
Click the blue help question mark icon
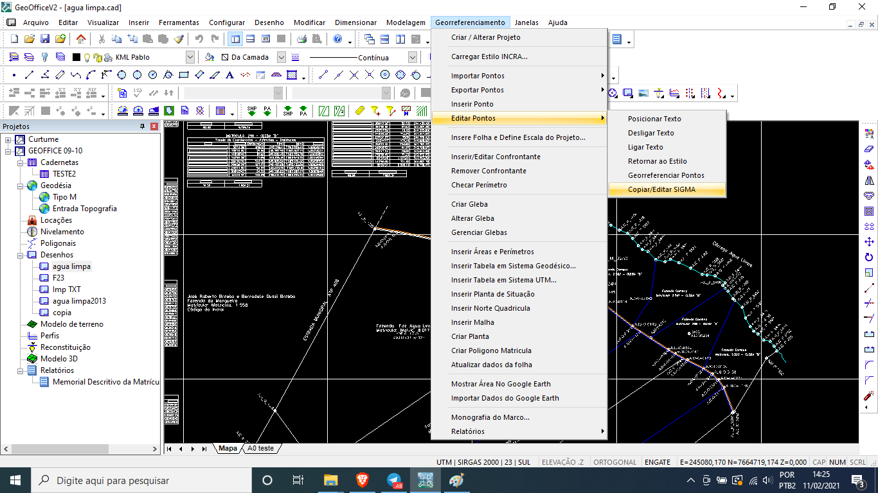(337, 39)
